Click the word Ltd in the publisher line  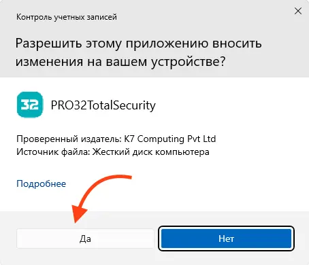click(209, 139)
